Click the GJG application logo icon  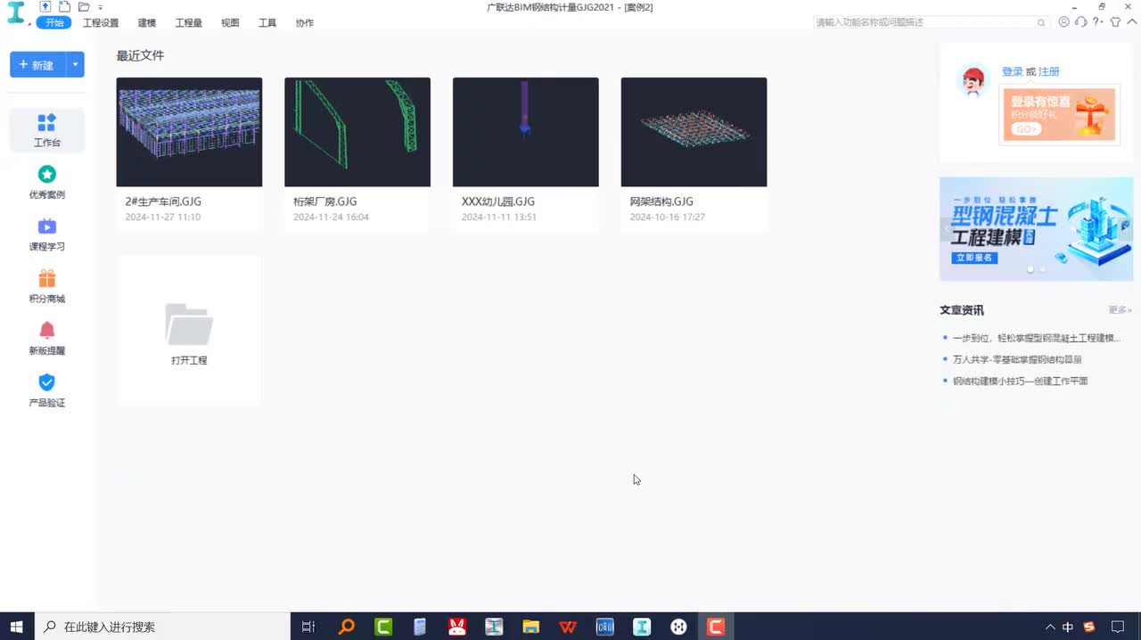(16, 14)
